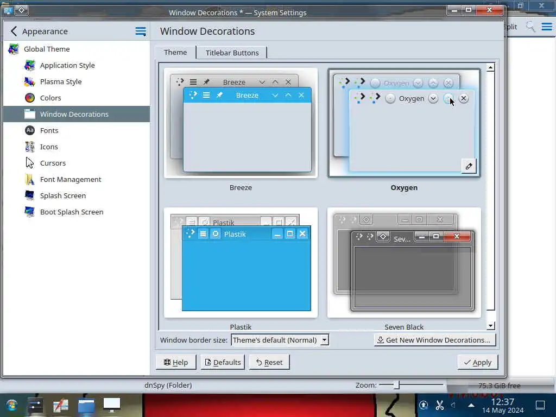Restore settings with Defaults button
Viewport: 556px width, 417px height.
coord(223,362)
